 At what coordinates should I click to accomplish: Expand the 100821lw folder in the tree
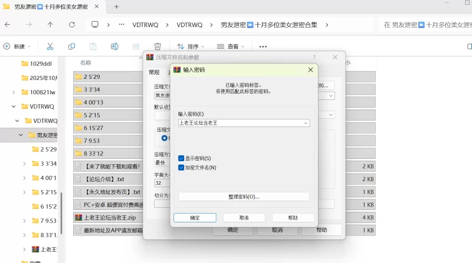pos(14,92)
